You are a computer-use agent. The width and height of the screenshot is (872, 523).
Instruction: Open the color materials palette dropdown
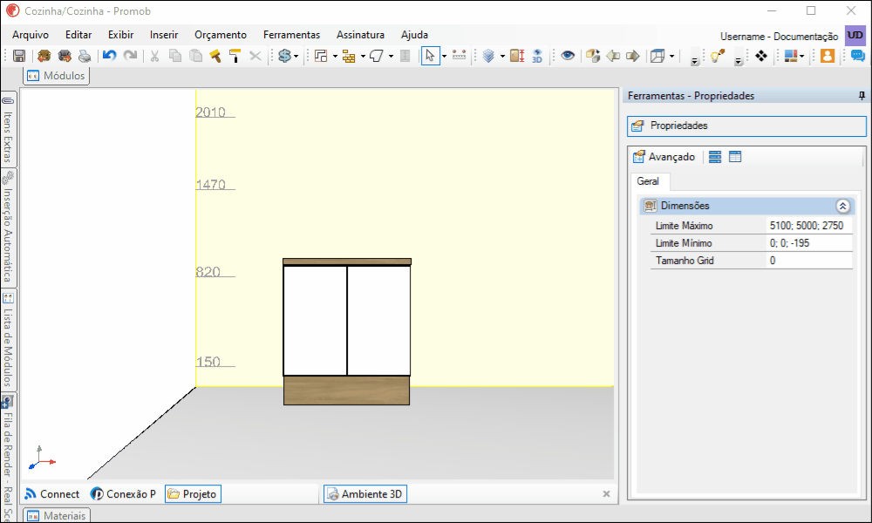pos(802,56)
